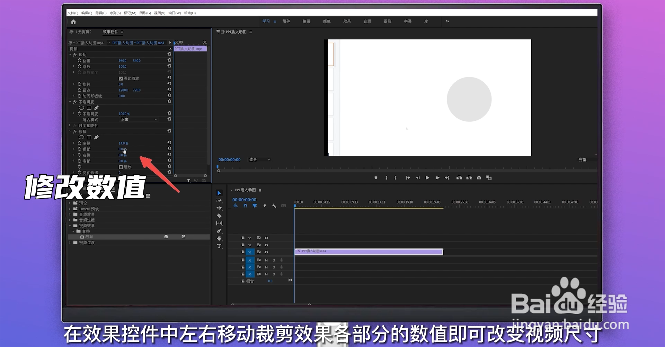Click Step Back 1 Frame button

click(x=418, y=178)
